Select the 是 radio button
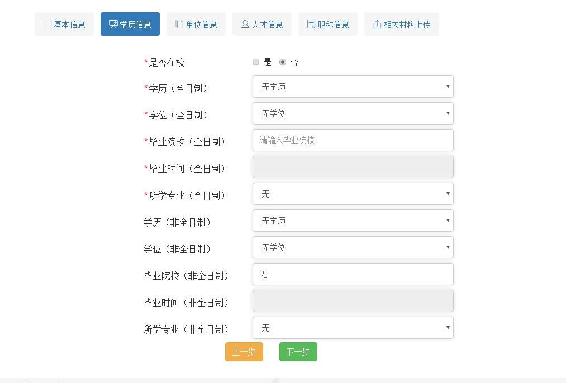566x383 pixels. click(x=256, y=62)
